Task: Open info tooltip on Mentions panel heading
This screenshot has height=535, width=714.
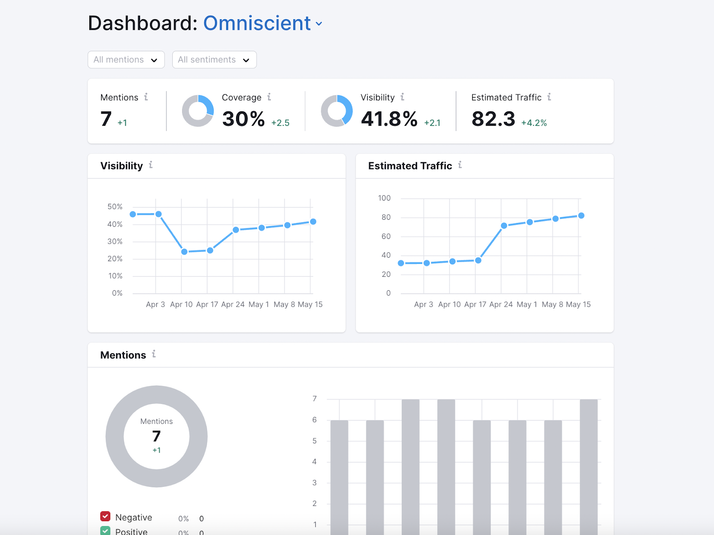Action: (154, 354)
